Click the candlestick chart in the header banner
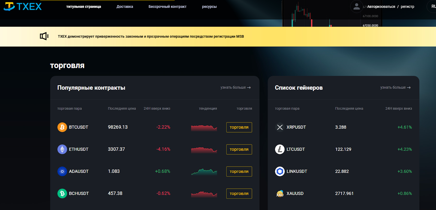436x210 pixels. [x=332, y=13]
